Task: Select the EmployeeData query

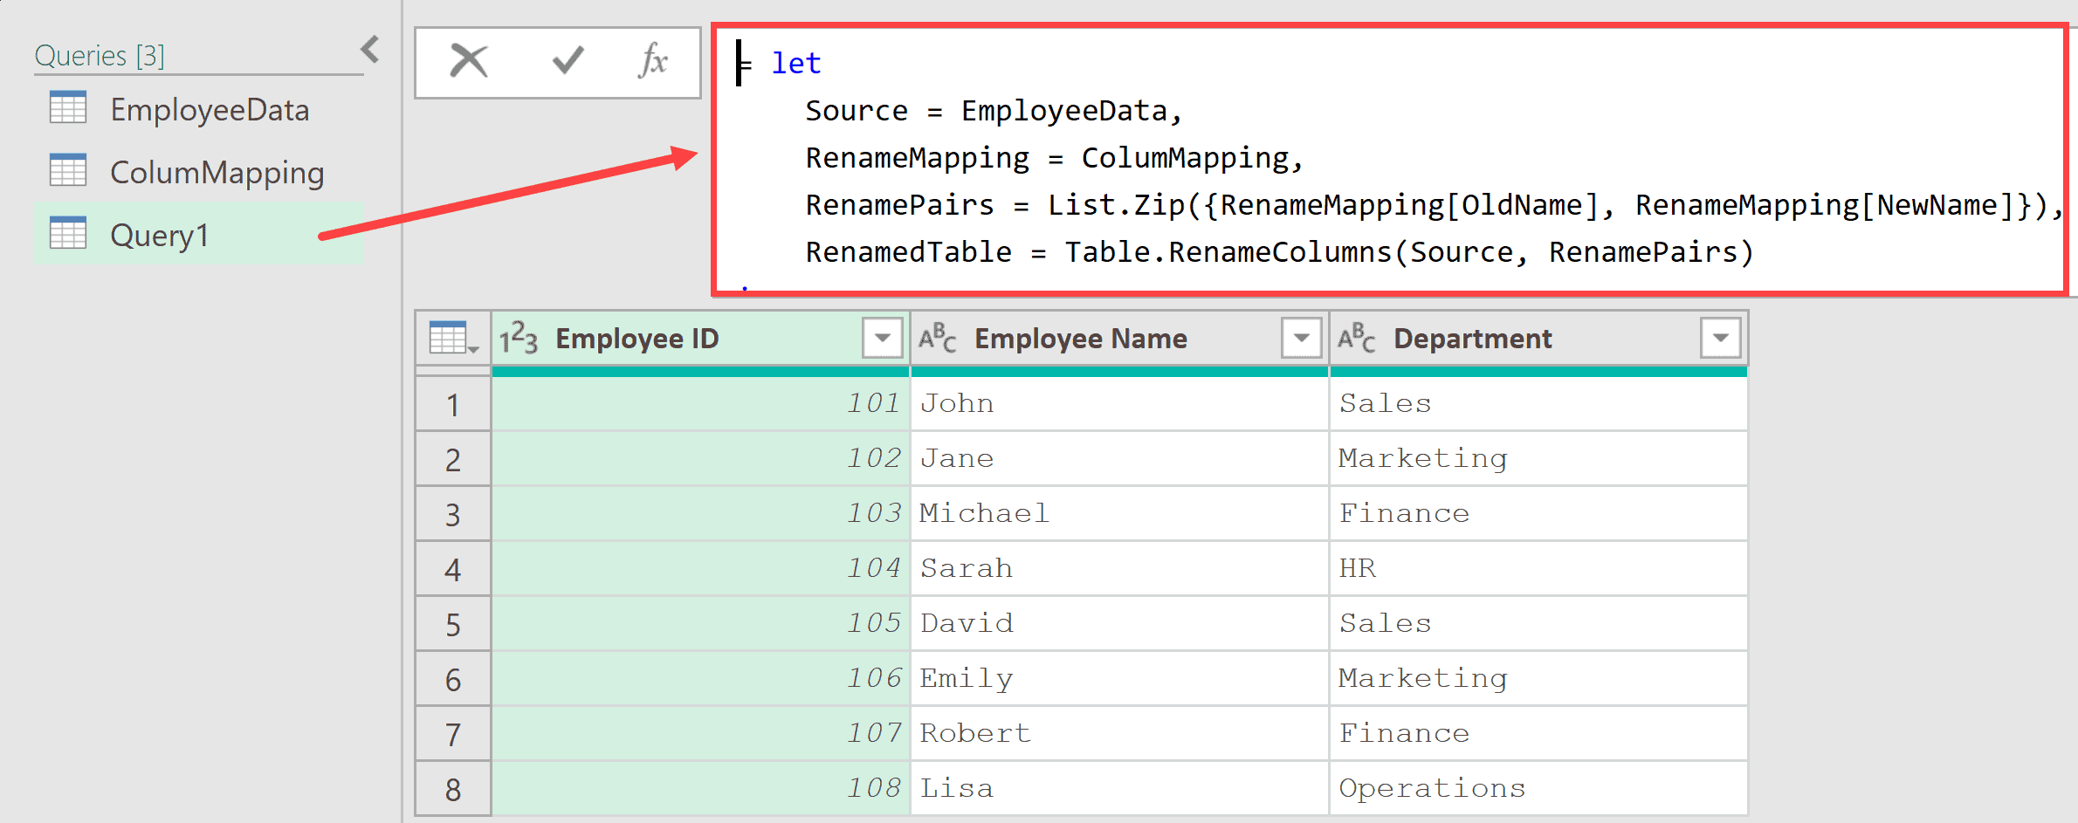Action: point(210,108)
